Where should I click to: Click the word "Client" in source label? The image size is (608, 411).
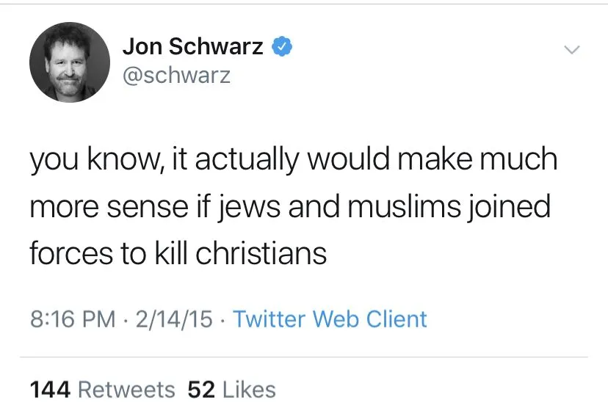coord(396,319)
